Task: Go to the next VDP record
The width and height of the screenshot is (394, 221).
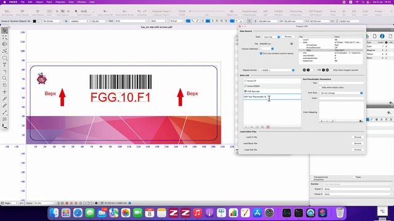Action: 323,70
